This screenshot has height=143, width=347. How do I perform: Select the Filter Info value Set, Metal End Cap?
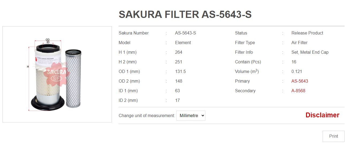coord(310,52)
